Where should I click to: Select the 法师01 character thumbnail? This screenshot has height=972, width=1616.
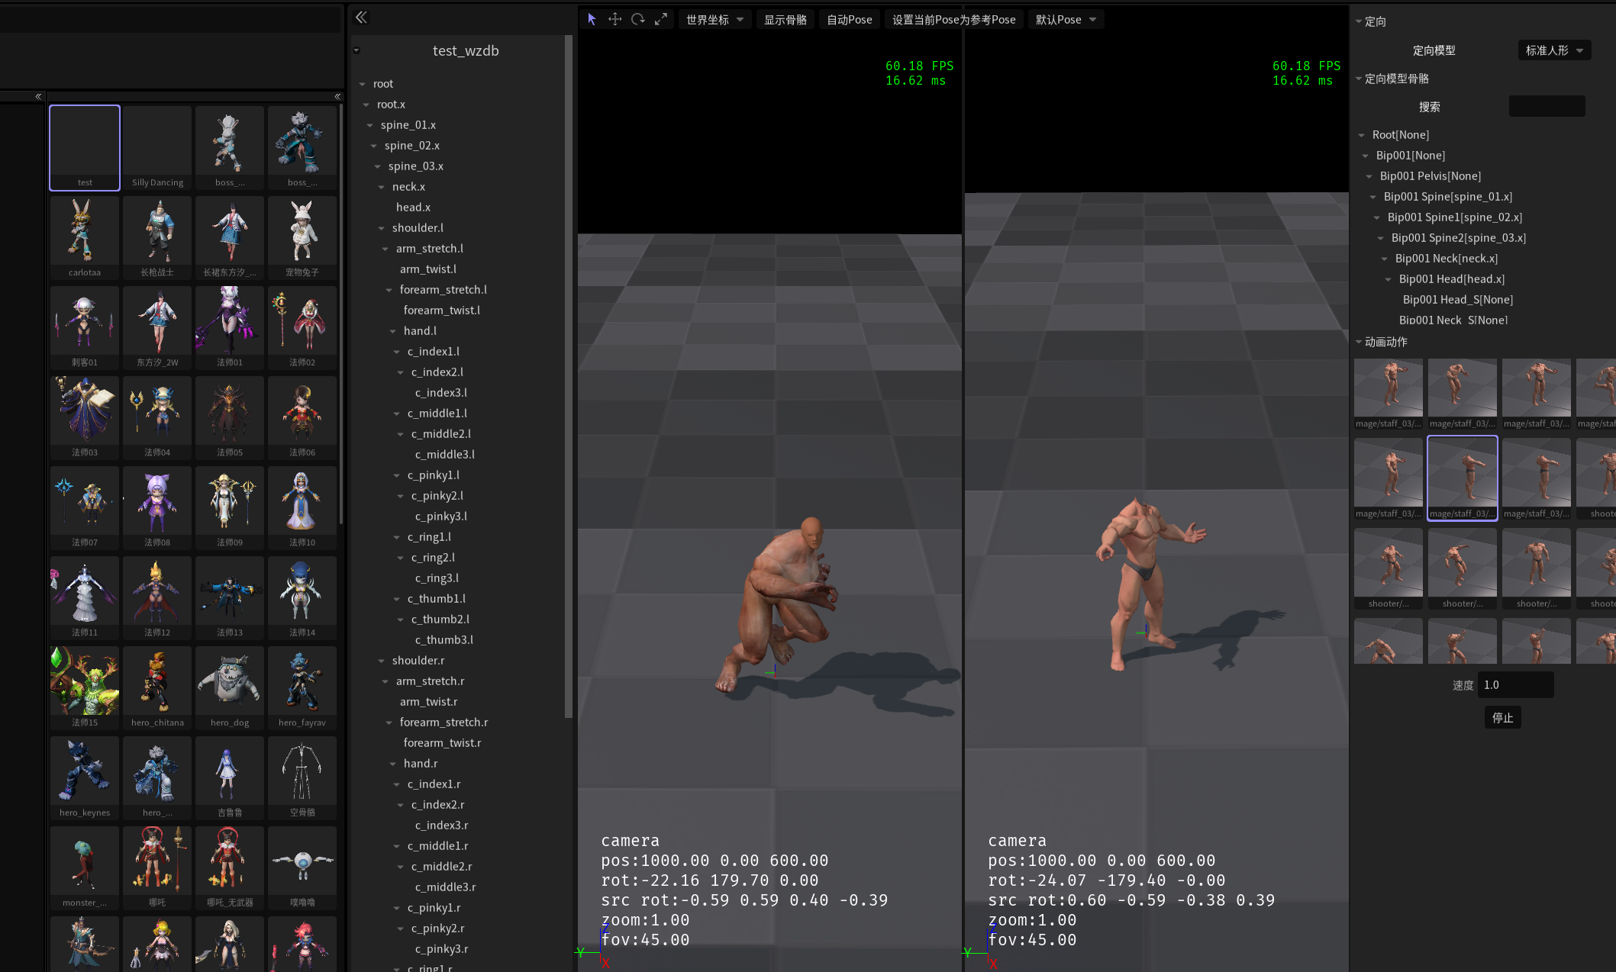pyautogui.click(x=230, y=328)
